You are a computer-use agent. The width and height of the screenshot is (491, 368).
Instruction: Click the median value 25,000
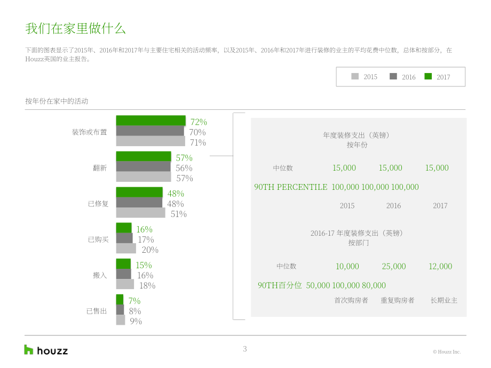coord(394,266)
